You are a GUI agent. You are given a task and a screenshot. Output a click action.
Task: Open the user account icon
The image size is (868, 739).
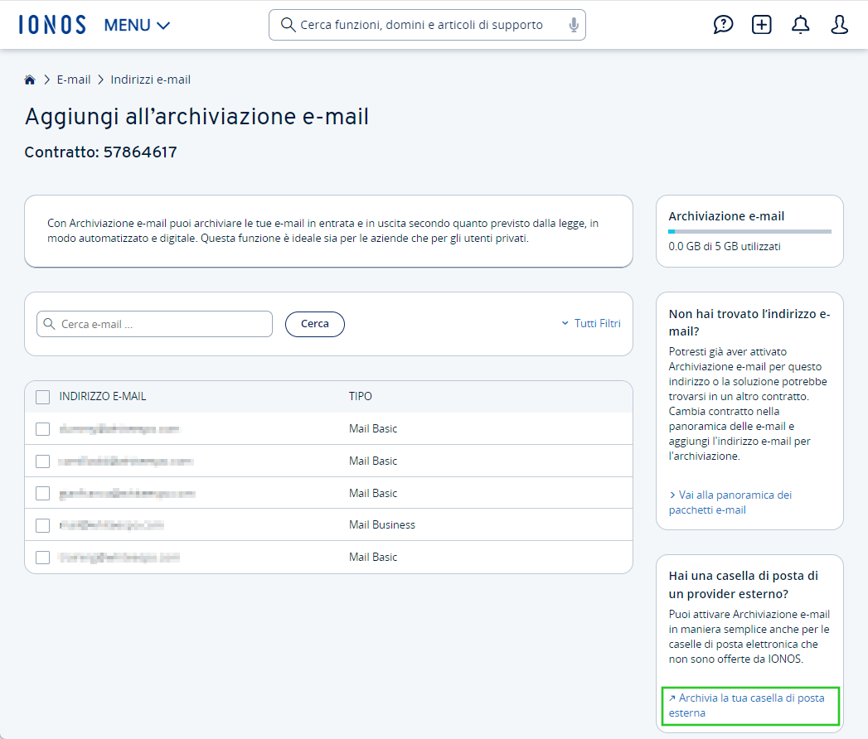[839, 25]
